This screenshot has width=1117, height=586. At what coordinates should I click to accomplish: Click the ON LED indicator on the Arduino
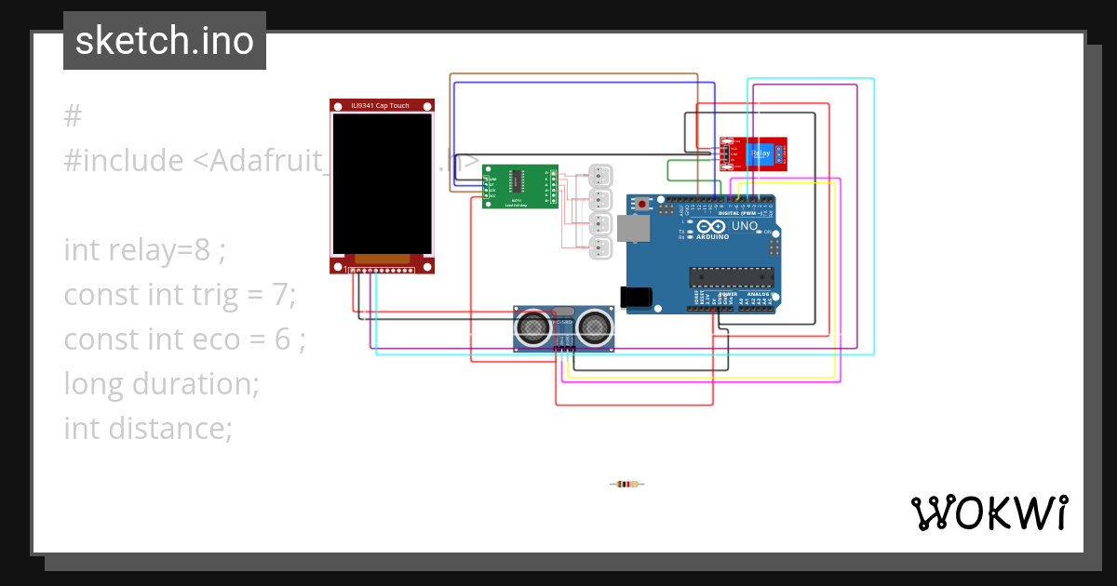[759, 231]
